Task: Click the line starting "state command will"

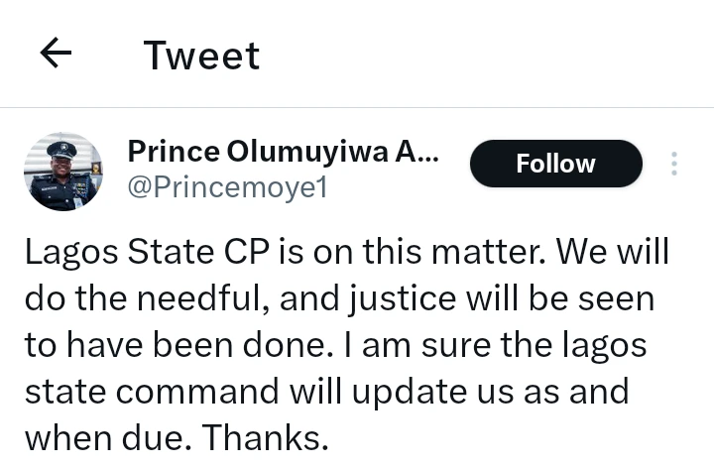Action: pos(327,392)
